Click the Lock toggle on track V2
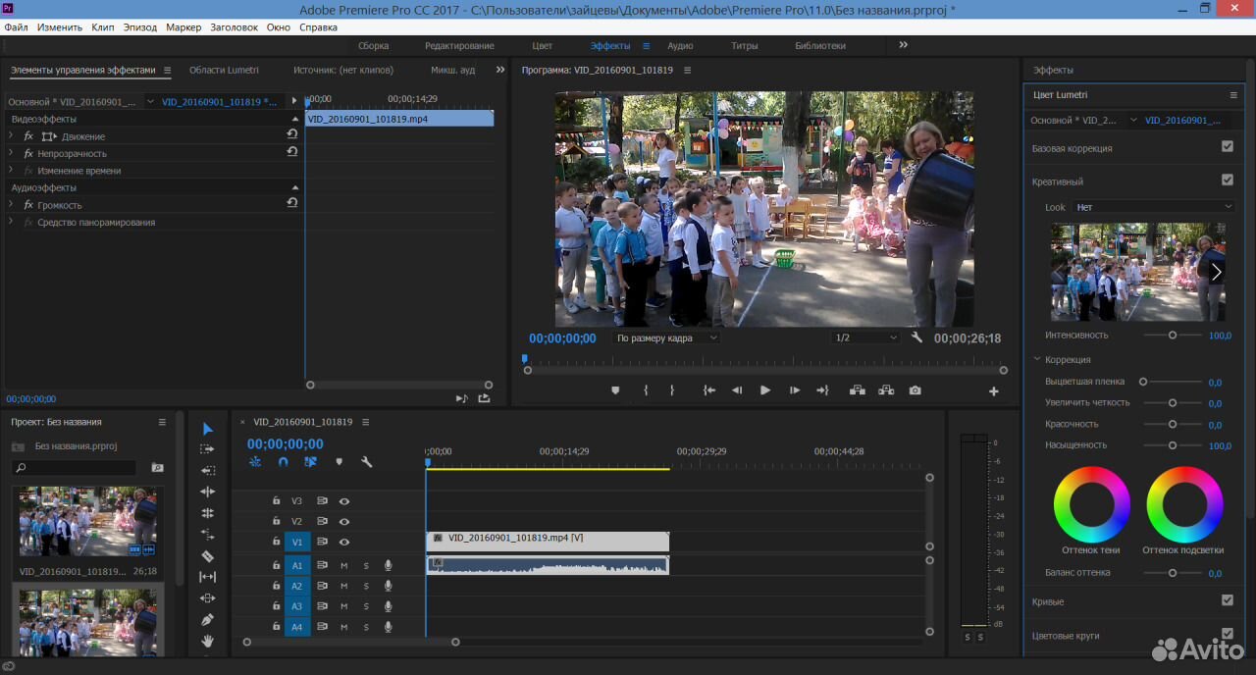 pyautogui.click(x=277, y=522)
